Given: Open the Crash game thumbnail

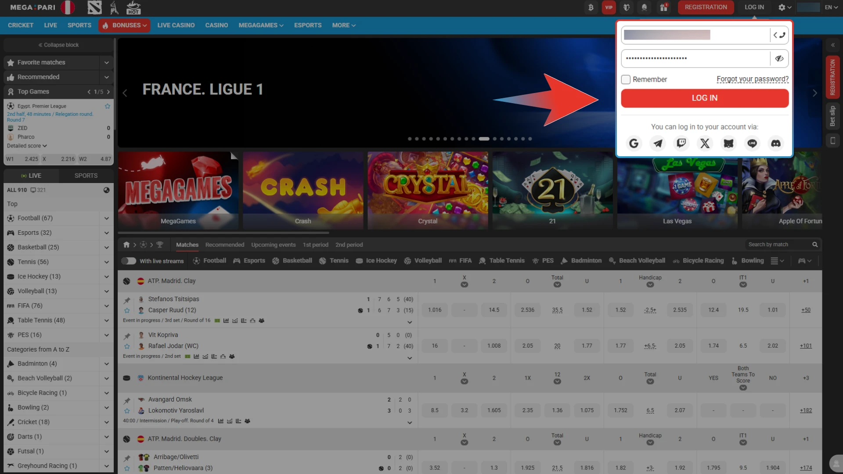Looking at the screenshot, I should 303,190.
